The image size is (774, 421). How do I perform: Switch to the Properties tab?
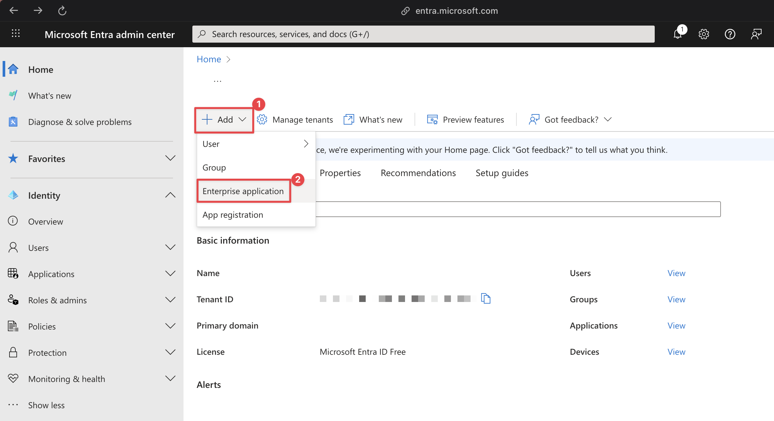(x=340, y=173)
